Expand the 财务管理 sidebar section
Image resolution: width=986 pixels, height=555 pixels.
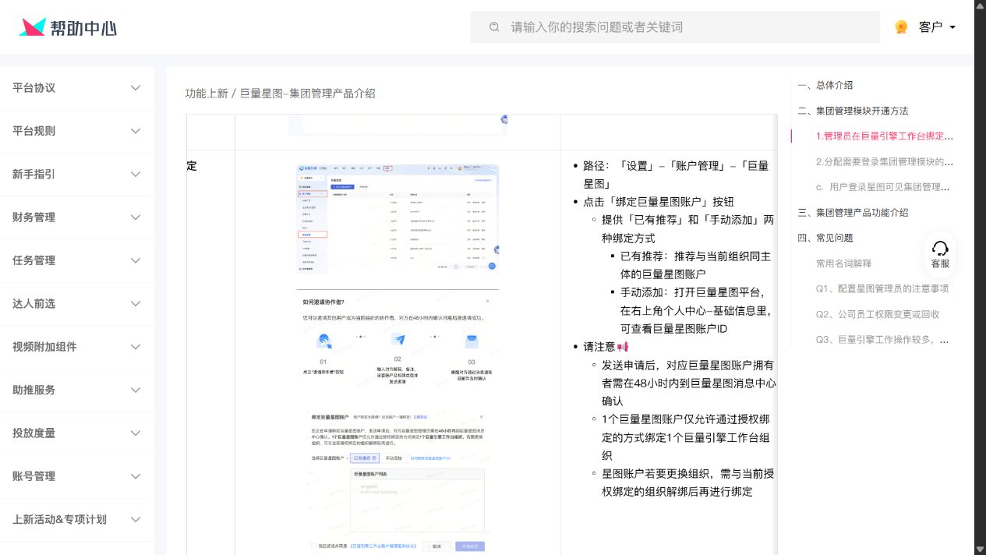[77, 217]
